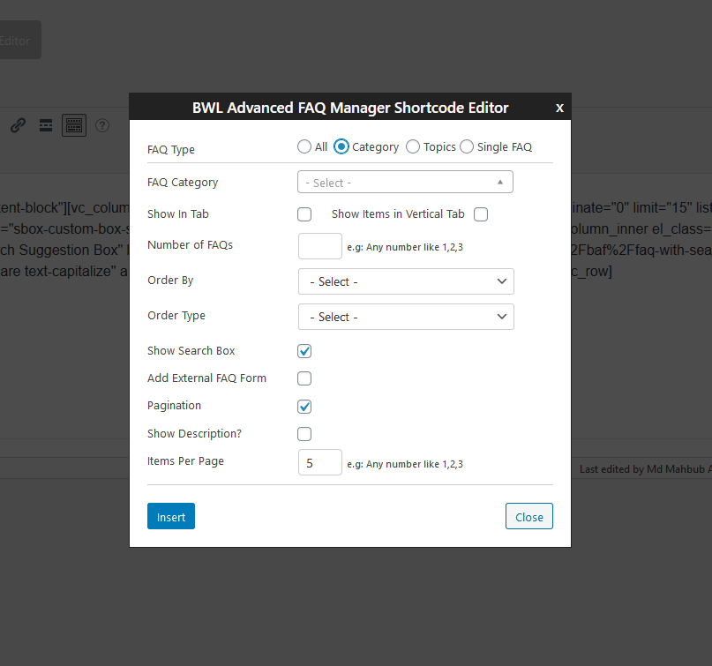
Task: Select the Single FAQ radio option
Action: pos(467,146)
